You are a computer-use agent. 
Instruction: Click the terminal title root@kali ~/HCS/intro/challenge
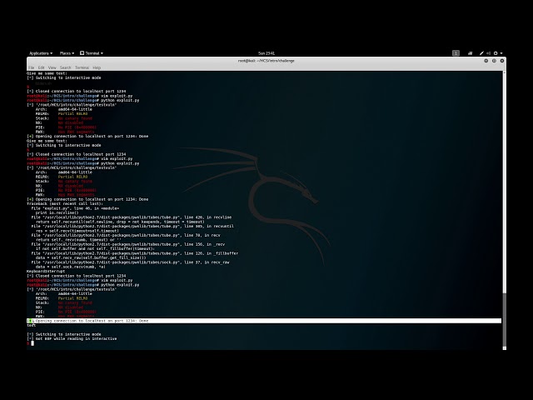266,61
